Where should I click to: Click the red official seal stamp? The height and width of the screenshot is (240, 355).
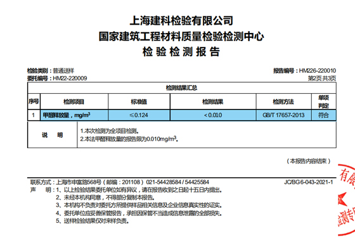click(346, 200)
